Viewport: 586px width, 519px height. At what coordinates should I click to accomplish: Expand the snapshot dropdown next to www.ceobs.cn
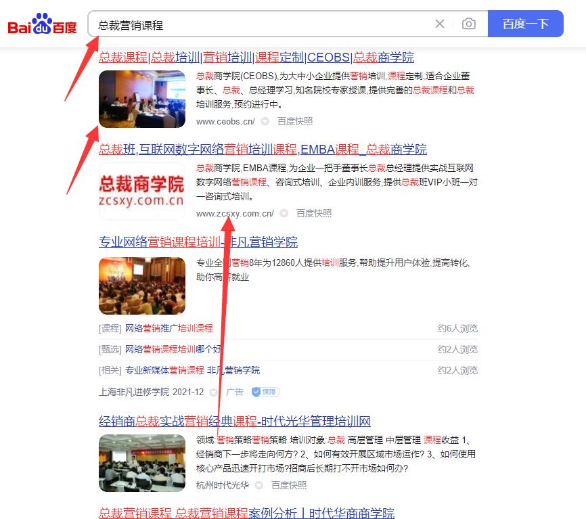265,120
